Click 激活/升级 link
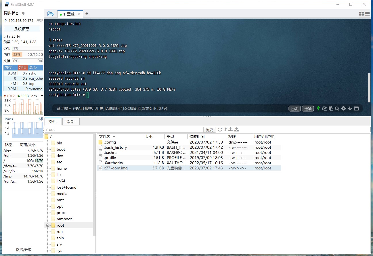 [24, 250]
